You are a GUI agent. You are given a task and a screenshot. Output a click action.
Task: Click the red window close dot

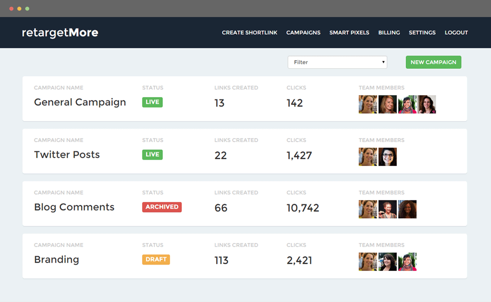tap(11, 9)
